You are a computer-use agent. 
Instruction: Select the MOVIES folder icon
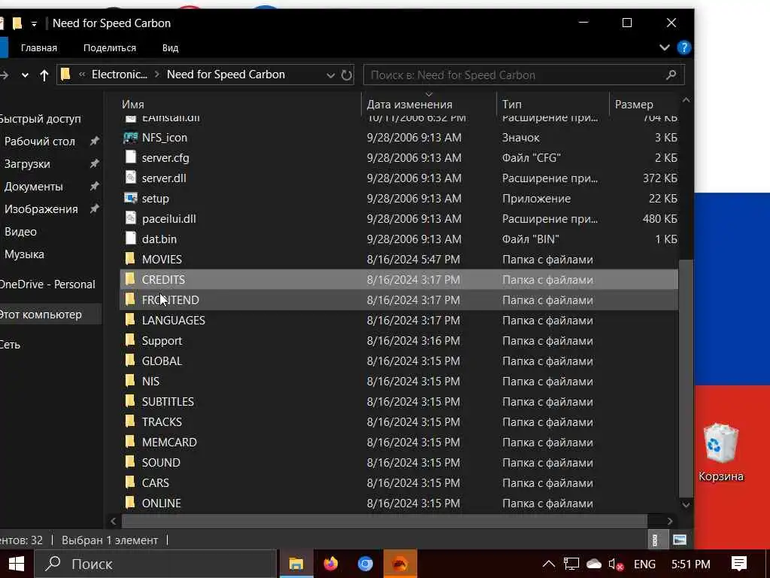[130, 259]
